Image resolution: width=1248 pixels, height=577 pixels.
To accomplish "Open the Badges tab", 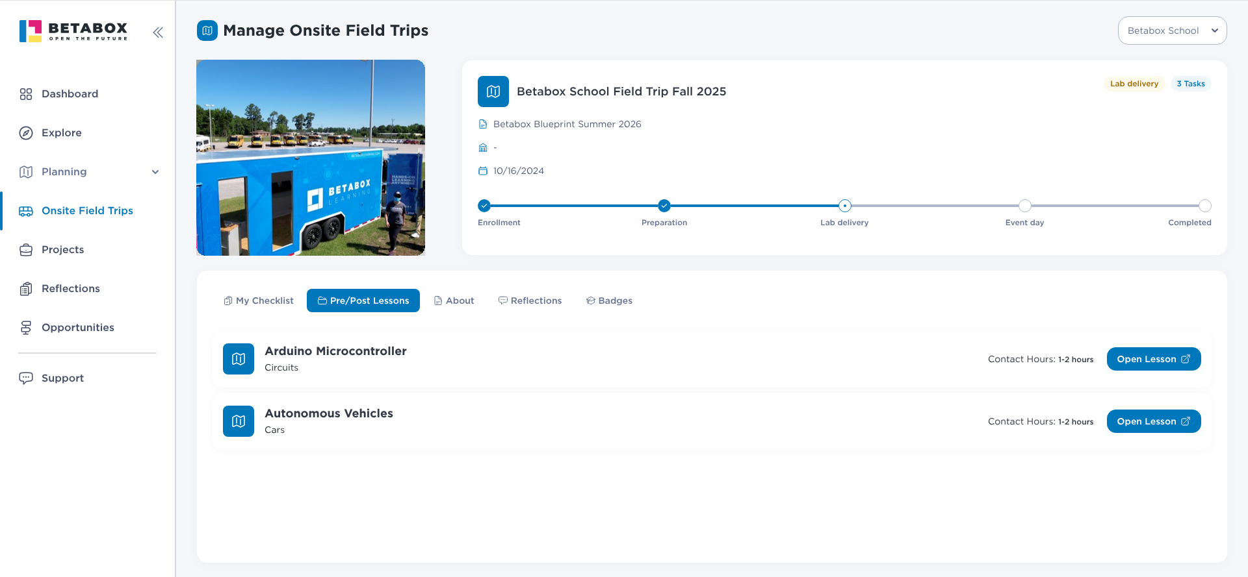I will [x=609, y=301].
